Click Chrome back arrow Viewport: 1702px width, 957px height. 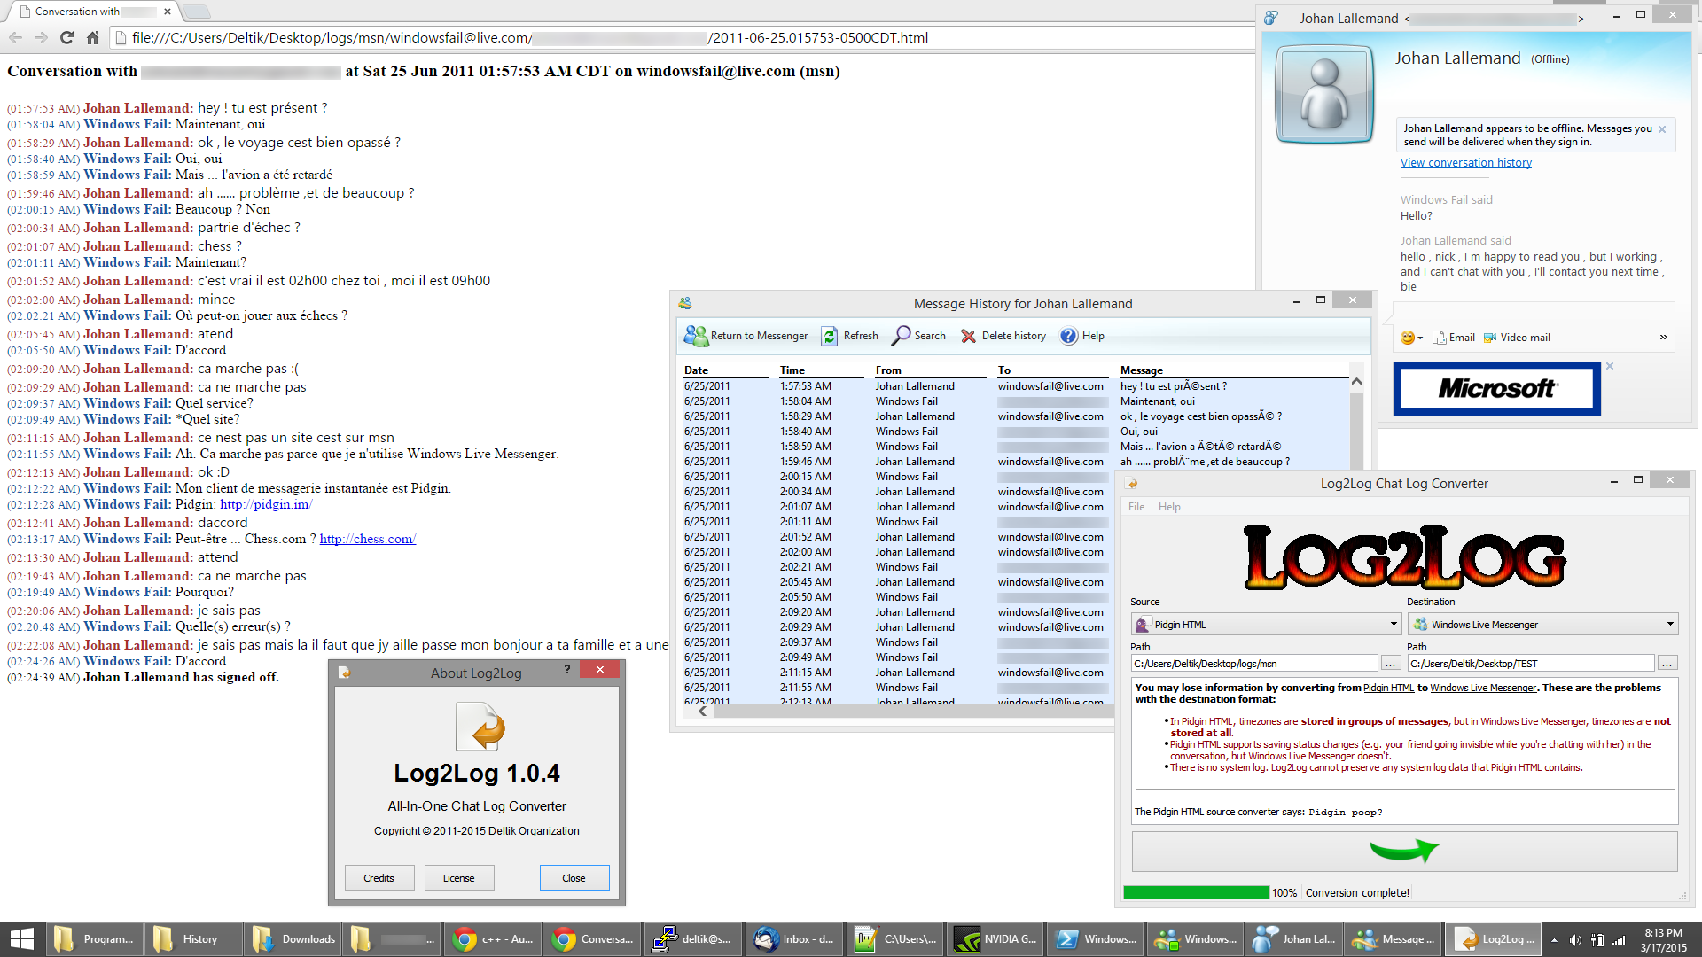pyautogui.click(x=15, y=37)
